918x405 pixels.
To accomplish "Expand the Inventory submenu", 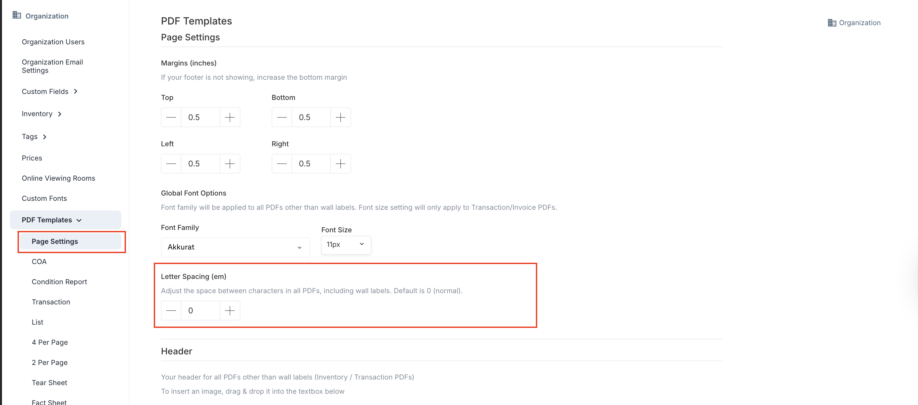I will point(60,114).
